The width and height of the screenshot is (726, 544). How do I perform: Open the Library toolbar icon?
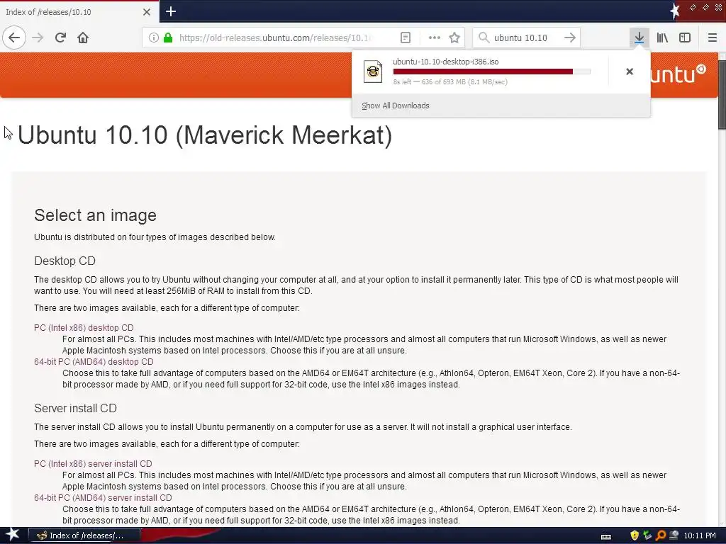coord(662,38)
